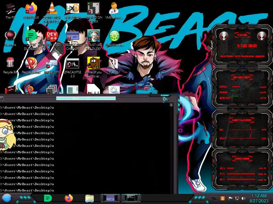The width and height of the screenshot is (273, 204).
Task: Click the TIME widget header
Action: (242, 35)
